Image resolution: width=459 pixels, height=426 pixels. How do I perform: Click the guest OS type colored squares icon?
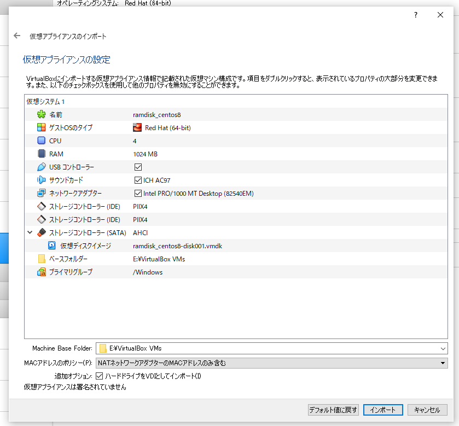coord(41,127)
